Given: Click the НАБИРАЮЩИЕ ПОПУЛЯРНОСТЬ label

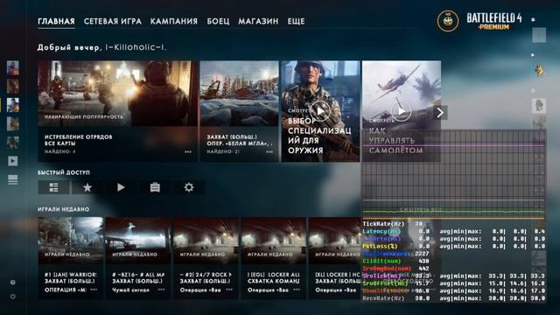Looking at the screenshot, I should click(84, 116).
